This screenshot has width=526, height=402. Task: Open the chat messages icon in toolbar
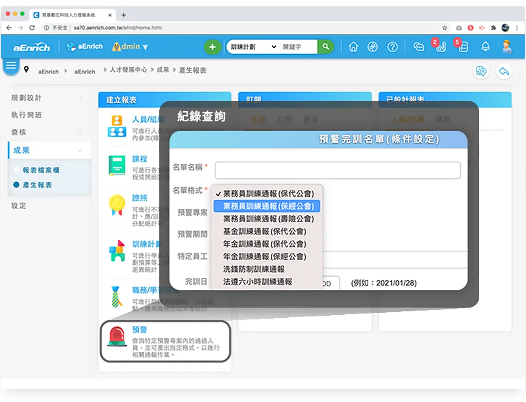point(419,47)
